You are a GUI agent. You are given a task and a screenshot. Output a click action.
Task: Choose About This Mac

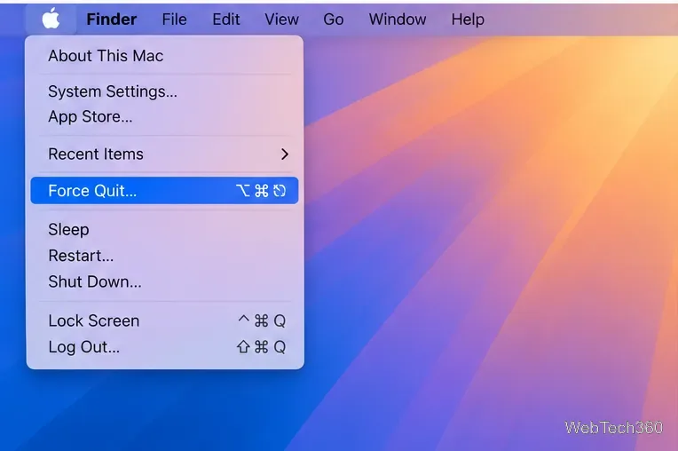pyautogui.click(x=164, y=56)
